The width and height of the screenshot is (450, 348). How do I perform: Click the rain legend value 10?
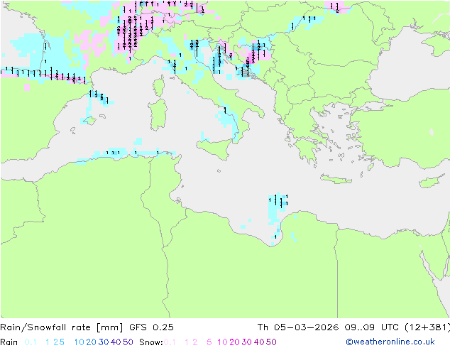[79, 342]
